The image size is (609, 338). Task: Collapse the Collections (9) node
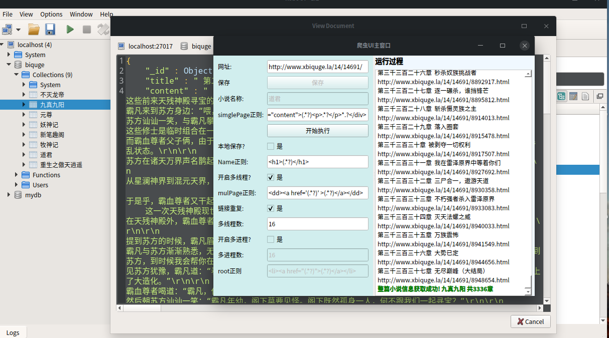(17, 75)
